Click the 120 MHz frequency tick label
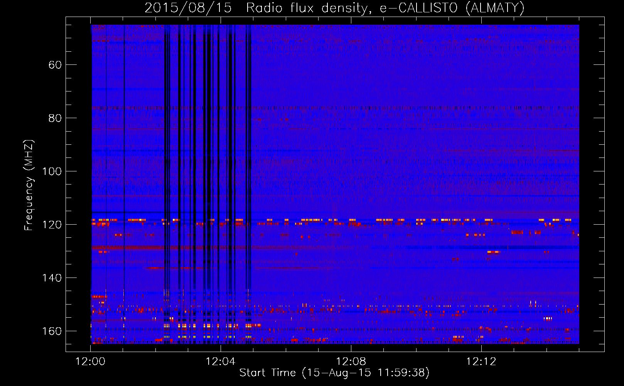Image resolution: width=624 pixels, height=386 pixels. (52, 225)
